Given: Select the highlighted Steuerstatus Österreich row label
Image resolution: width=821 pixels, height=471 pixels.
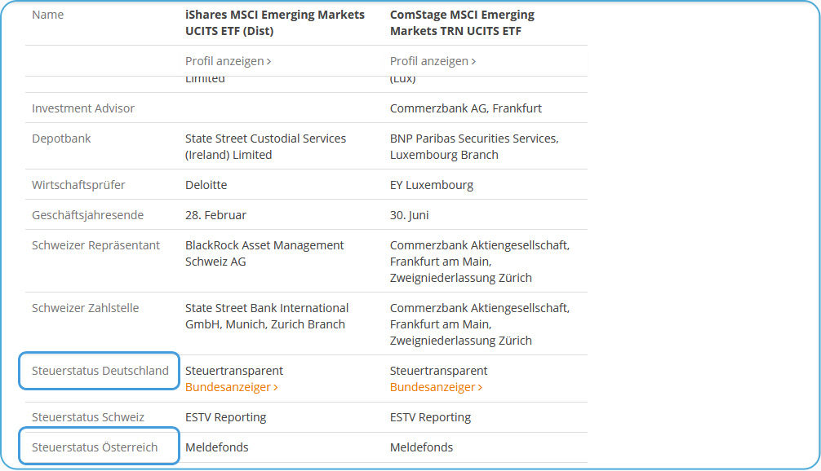Looking at the screenshot, I should click(95, 447).
